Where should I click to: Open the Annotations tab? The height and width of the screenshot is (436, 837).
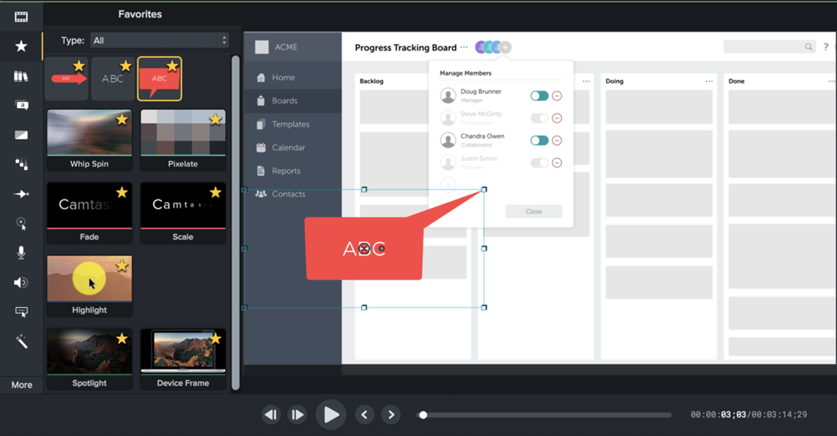(x=22, y=105)
